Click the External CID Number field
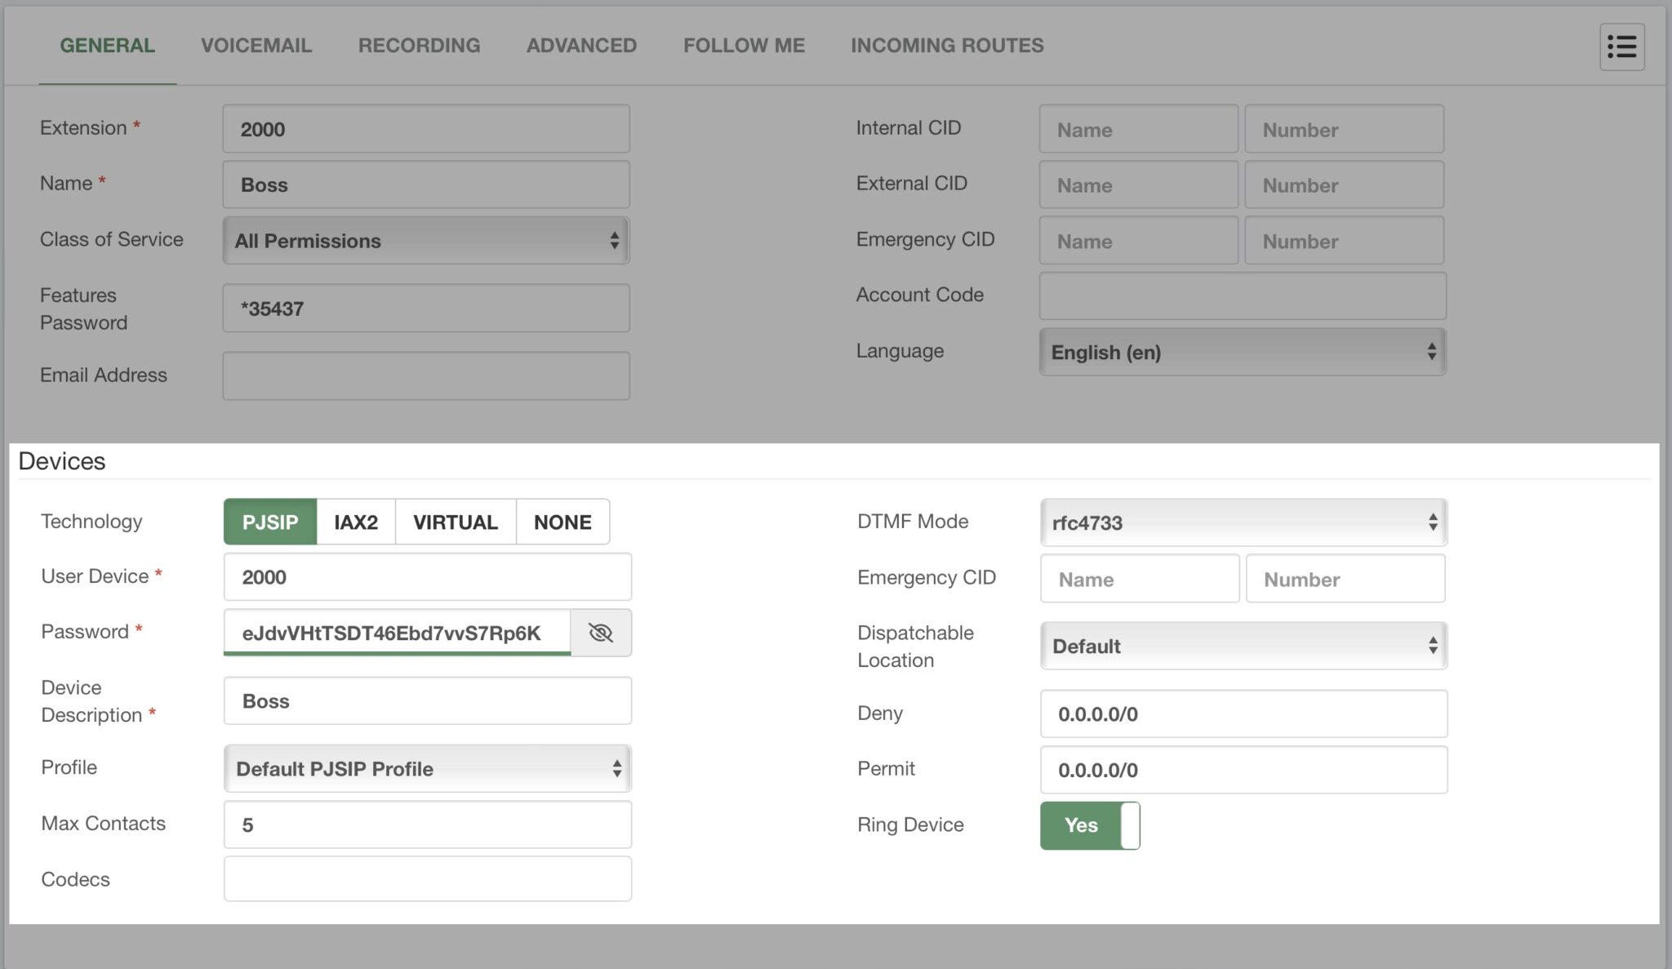 (1345, 184)
